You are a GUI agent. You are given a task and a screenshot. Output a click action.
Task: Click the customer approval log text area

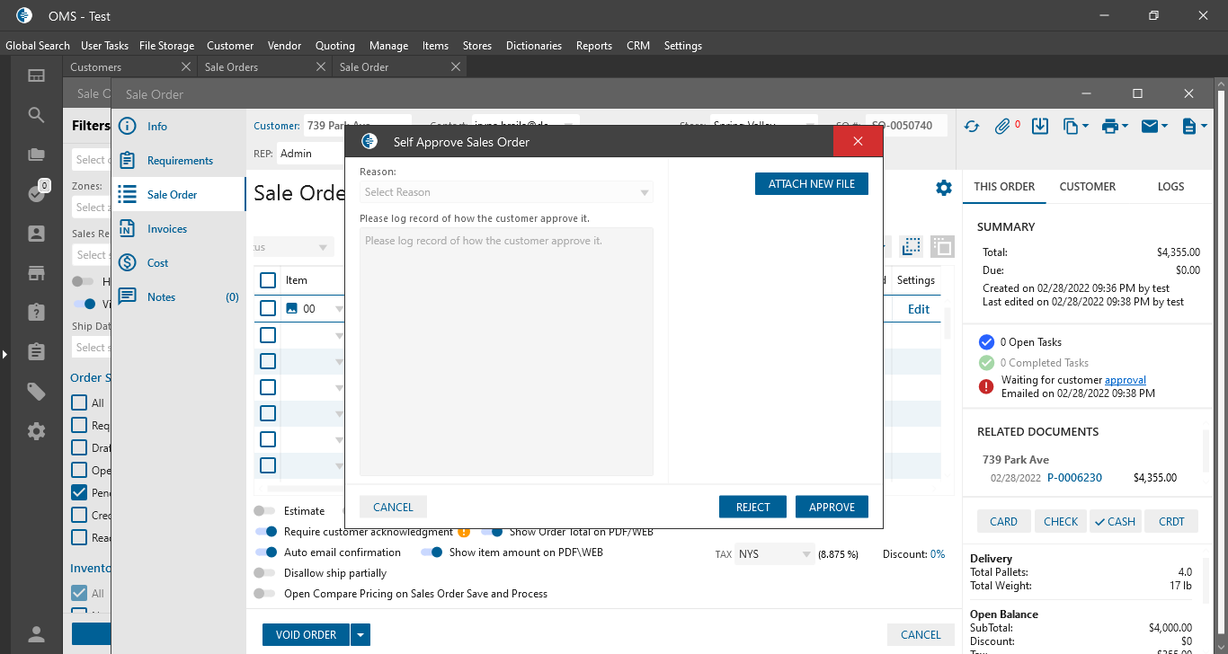506,351
